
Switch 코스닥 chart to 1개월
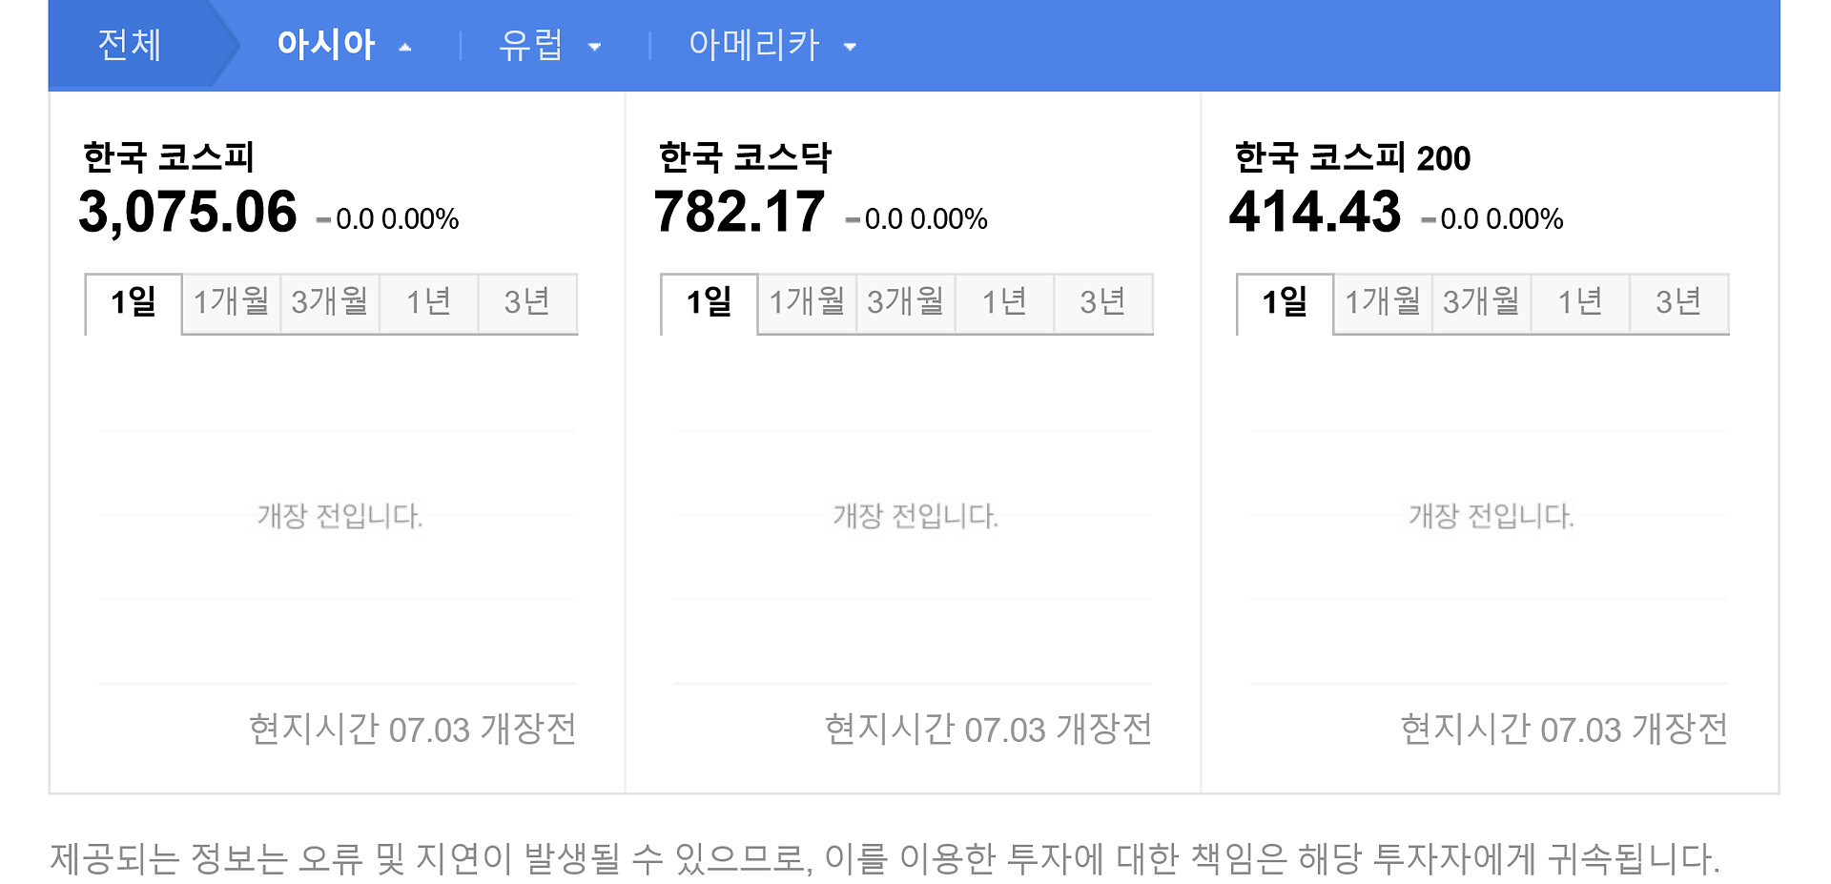coord(808,302)
